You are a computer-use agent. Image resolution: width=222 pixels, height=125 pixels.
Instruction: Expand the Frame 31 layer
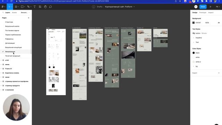pos(1,69)
